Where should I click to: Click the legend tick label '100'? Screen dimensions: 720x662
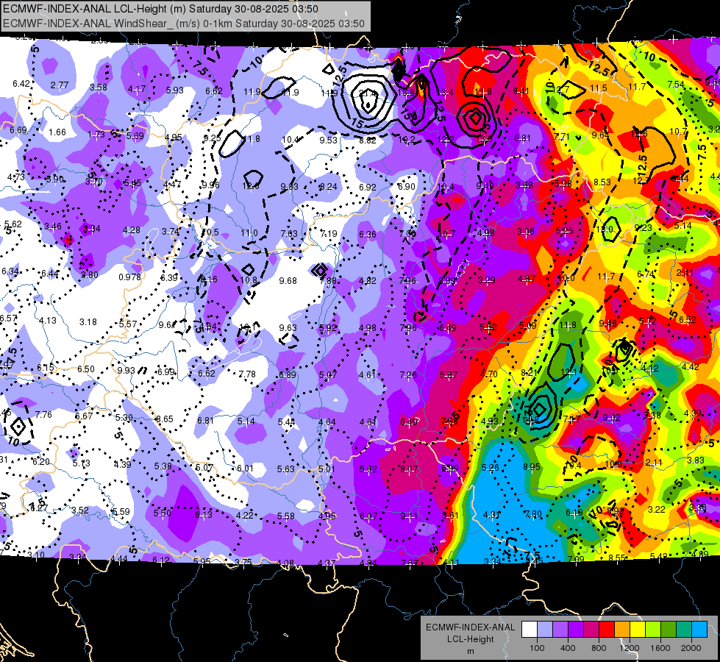(537, 648)
